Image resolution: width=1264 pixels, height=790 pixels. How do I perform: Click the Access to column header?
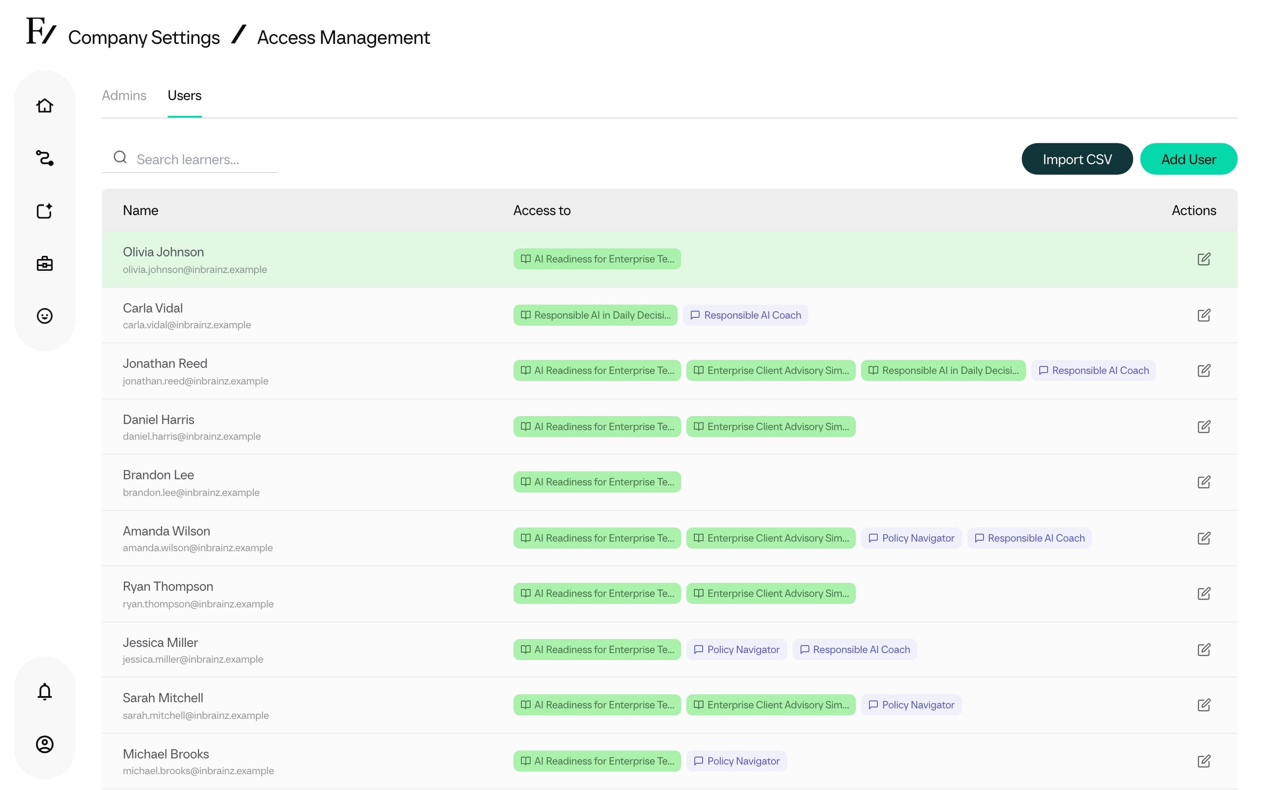(x=542, y=211)
